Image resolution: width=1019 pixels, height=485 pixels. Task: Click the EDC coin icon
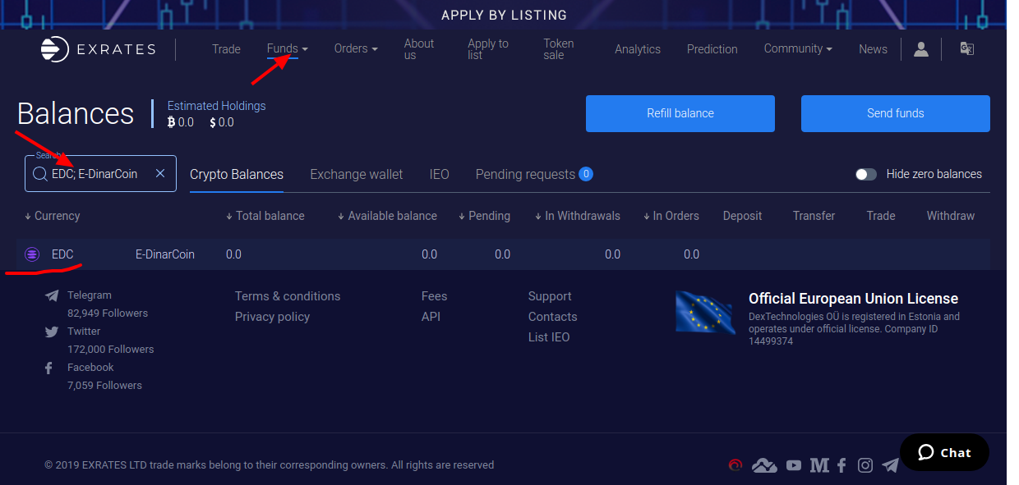[x=32, y=254]
